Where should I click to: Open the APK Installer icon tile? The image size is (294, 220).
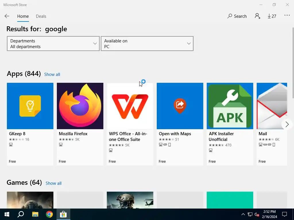230,106
